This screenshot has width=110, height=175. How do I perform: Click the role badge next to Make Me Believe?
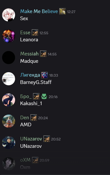(x=62, y=12)
